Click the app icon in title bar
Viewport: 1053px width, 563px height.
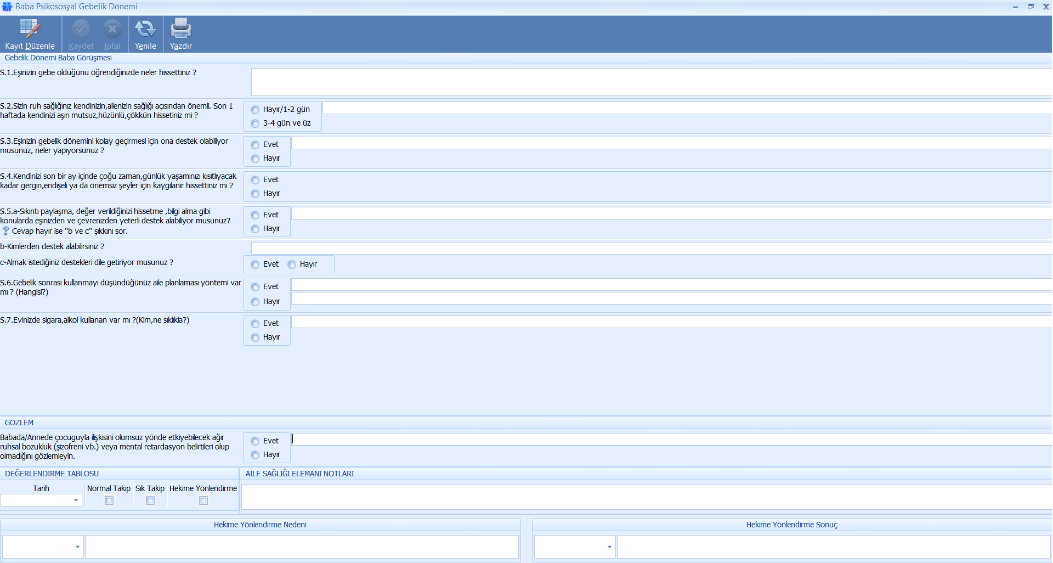coord(7,7)
